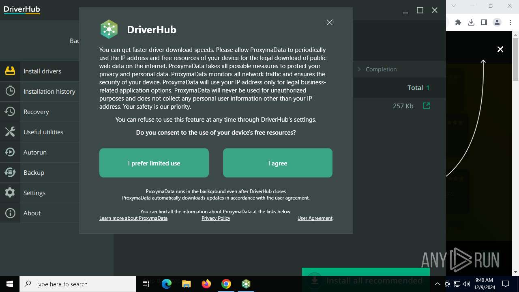This screenshot has width=519, height=292.
Task: Show hidden tray icons chevron
Action: point(438,284)
